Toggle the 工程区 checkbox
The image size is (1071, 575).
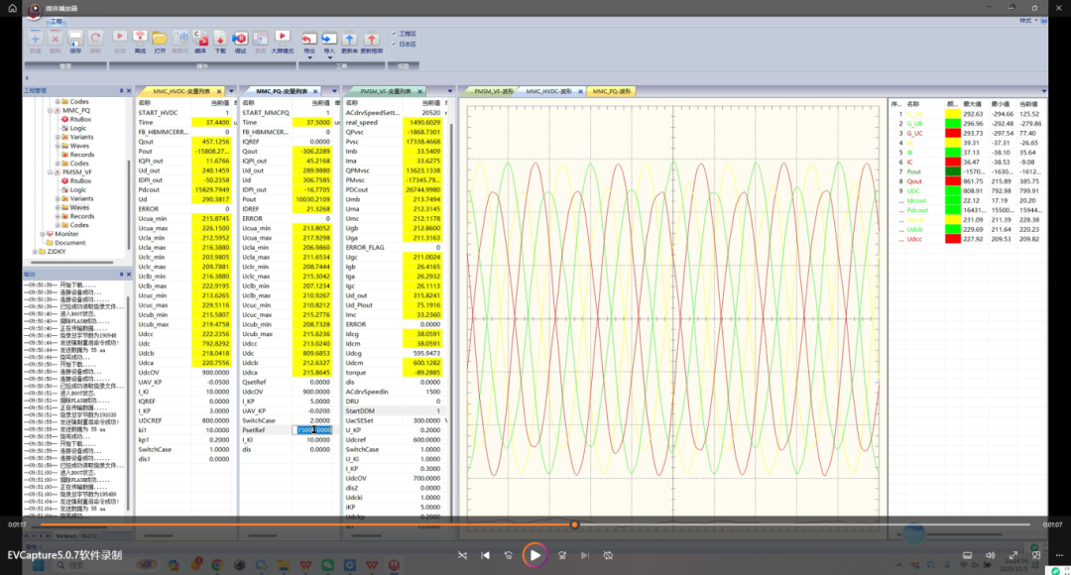395,33
